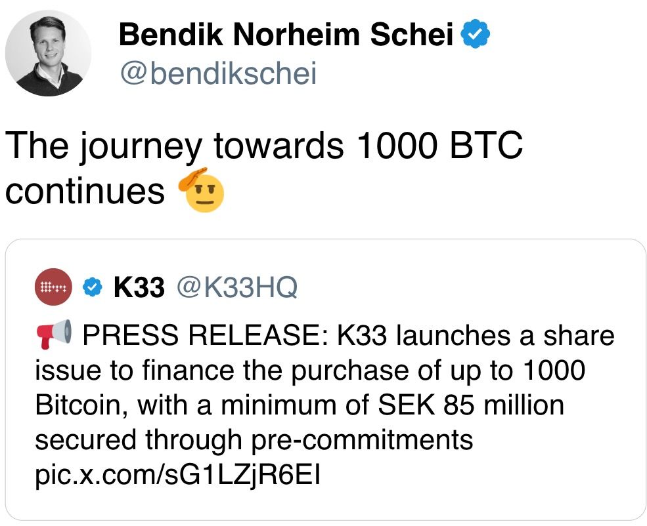The width and height of the screenshot is (647, 526).
Task: Click "1000 BTC" in the main tweet
Action: [439, 146]
